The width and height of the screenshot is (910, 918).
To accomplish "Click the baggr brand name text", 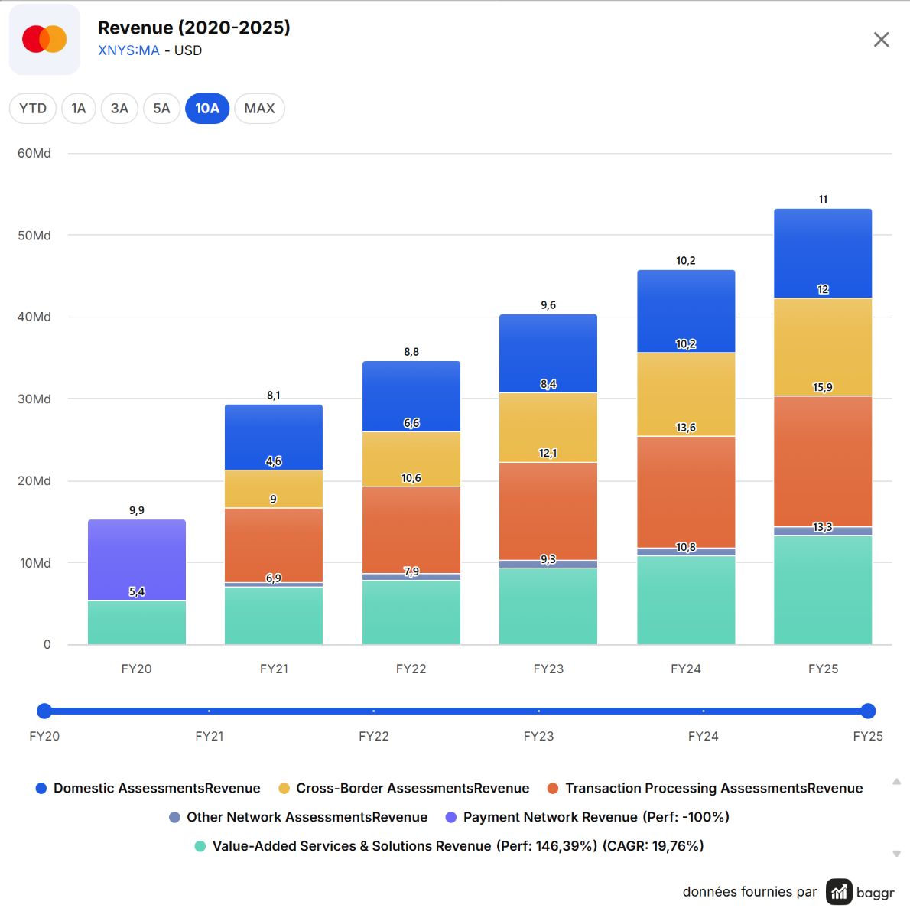I will [876, 893].
